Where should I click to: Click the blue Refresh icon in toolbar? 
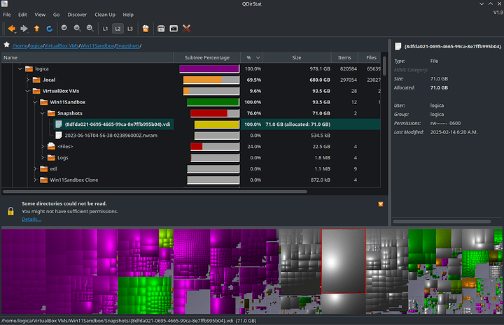pyautogui.click(x=49, y=29)
